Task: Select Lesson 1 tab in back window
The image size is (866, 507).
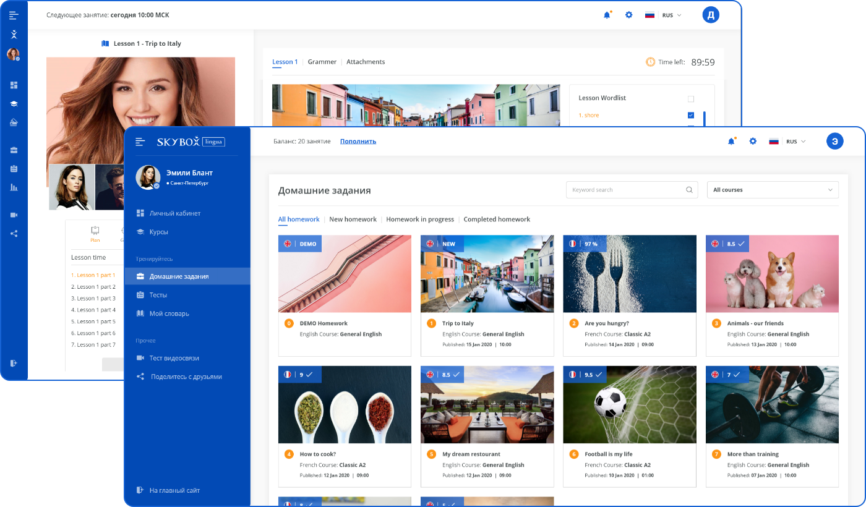Action: click(x=285, y=62)
